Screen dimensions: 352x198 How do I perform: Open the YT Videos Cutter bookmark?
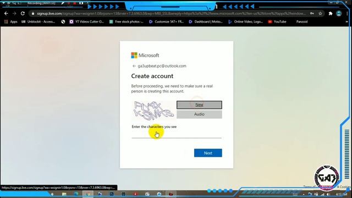pyautogui.click(x=87, y=22)
